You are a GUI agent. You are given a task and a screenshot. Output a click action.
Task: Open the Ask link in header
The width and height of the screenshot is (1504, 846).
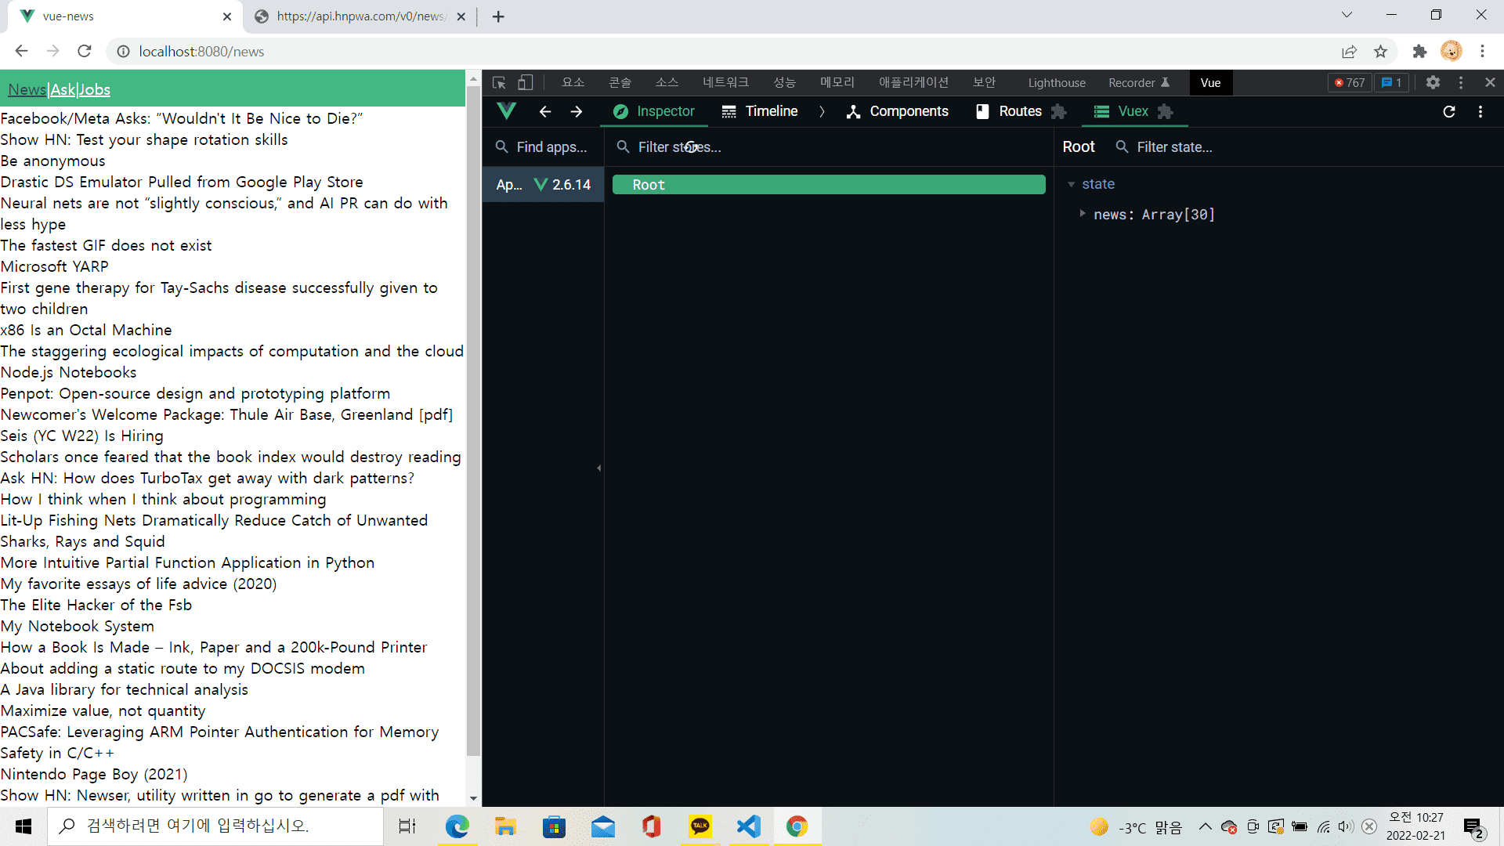(63, 89)
